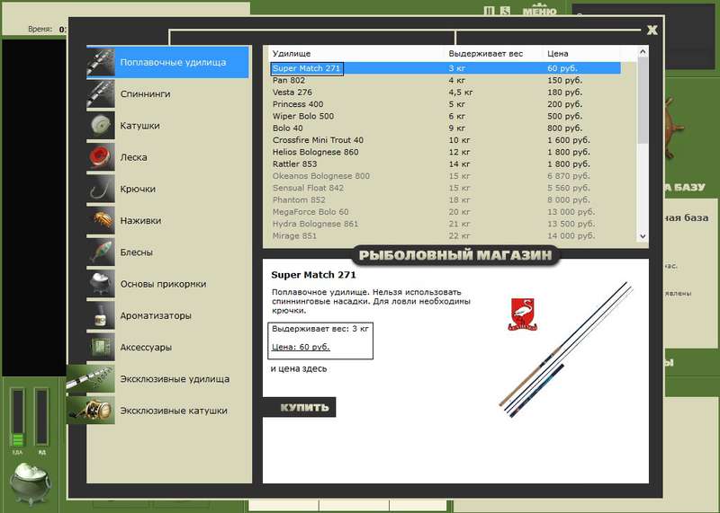This screenshot has width=720, height=513.
Task: Close the fishing shop with the X
Action: click(x=652, y=31)
